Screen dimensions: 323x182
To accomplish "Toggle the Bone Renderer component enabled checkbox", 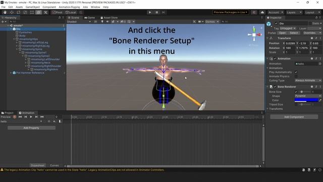I will pyautogui.click(x=275, y=86).
